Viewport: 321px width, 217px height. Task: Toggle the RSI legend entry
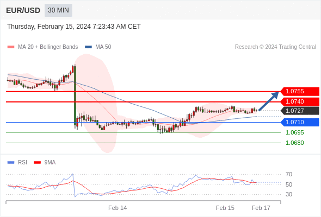(17, 163)
